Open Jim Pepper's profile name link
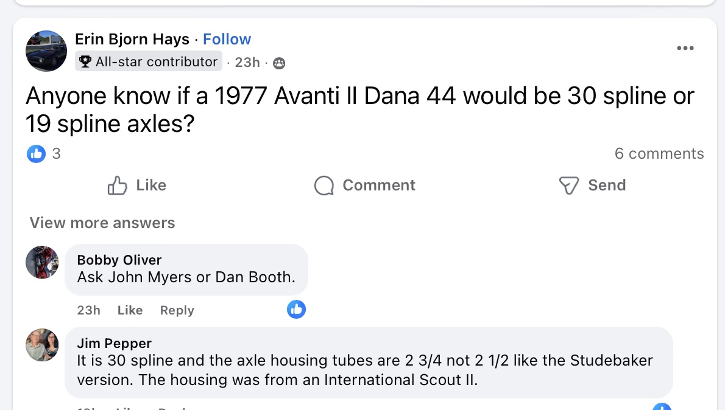 pos(114,344)
